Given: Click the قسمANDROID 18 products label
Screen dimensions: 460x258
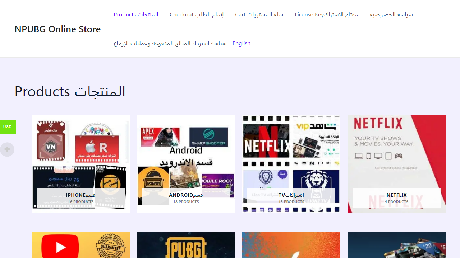Looking at the screenshot, I should tap(186, 198).
